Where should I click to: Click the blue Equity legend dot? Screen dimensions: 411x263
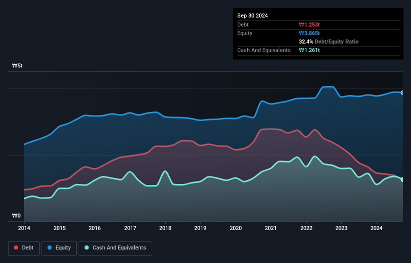coord(50,247)
